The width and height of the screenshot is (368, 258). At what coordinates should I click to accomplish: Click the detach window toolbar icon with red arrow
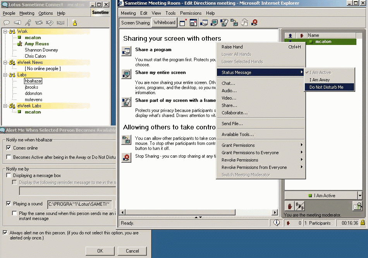pos(183,23)
